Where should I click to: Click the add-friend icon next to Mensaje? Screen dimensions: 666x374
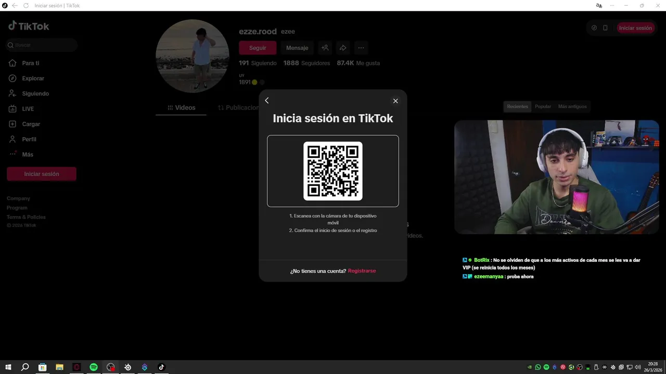[x=325, y=48]
